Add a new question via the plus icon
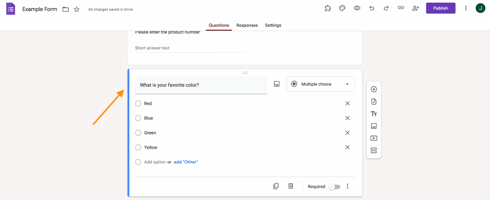490x200 pixels. click(374, 89)
